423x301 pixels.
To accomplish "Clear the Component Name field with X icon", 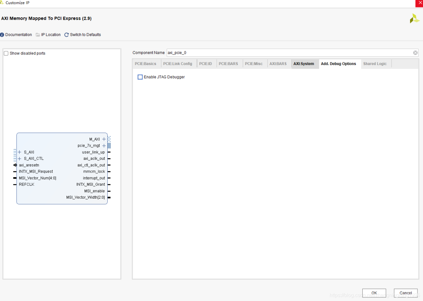I will pos(415,53).
